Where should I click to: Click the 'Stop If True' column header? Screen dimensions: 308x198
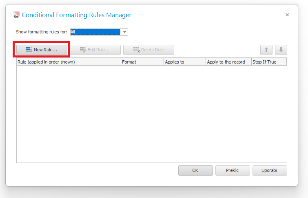pos(269,62)
